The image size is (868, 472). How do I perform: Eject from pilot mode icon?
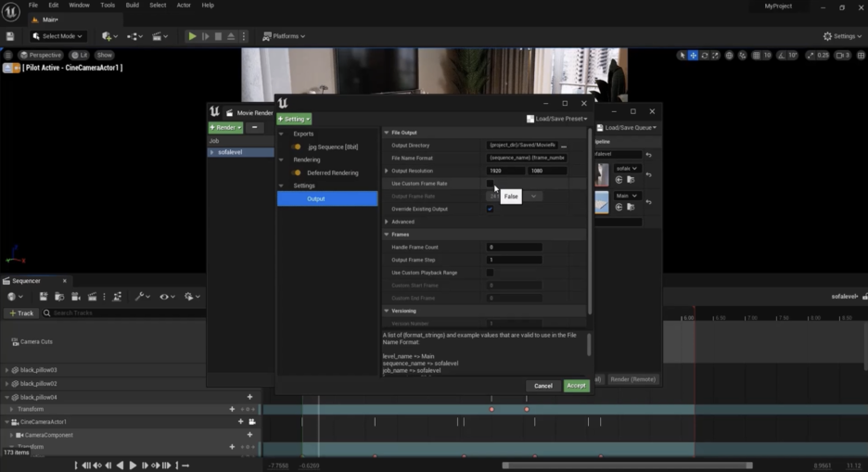(7, 68)
